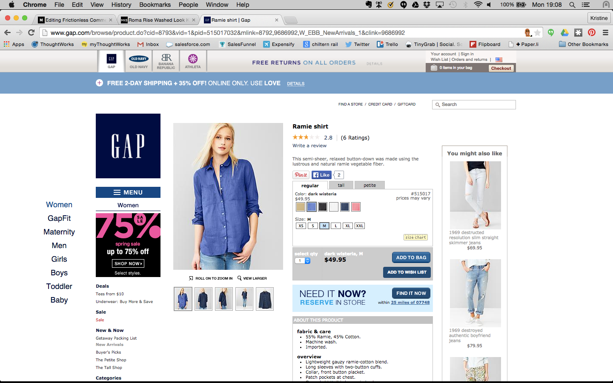Open the Dropbox menu bar icon
613x383 pixels.
coord(427,5)
